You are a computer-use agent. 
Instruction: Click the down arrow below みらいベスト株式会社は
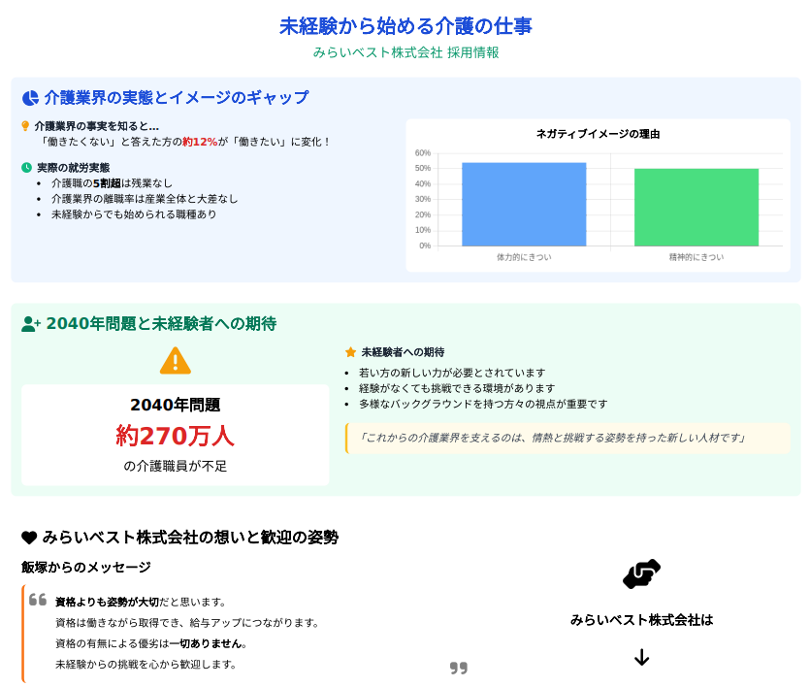641,657
